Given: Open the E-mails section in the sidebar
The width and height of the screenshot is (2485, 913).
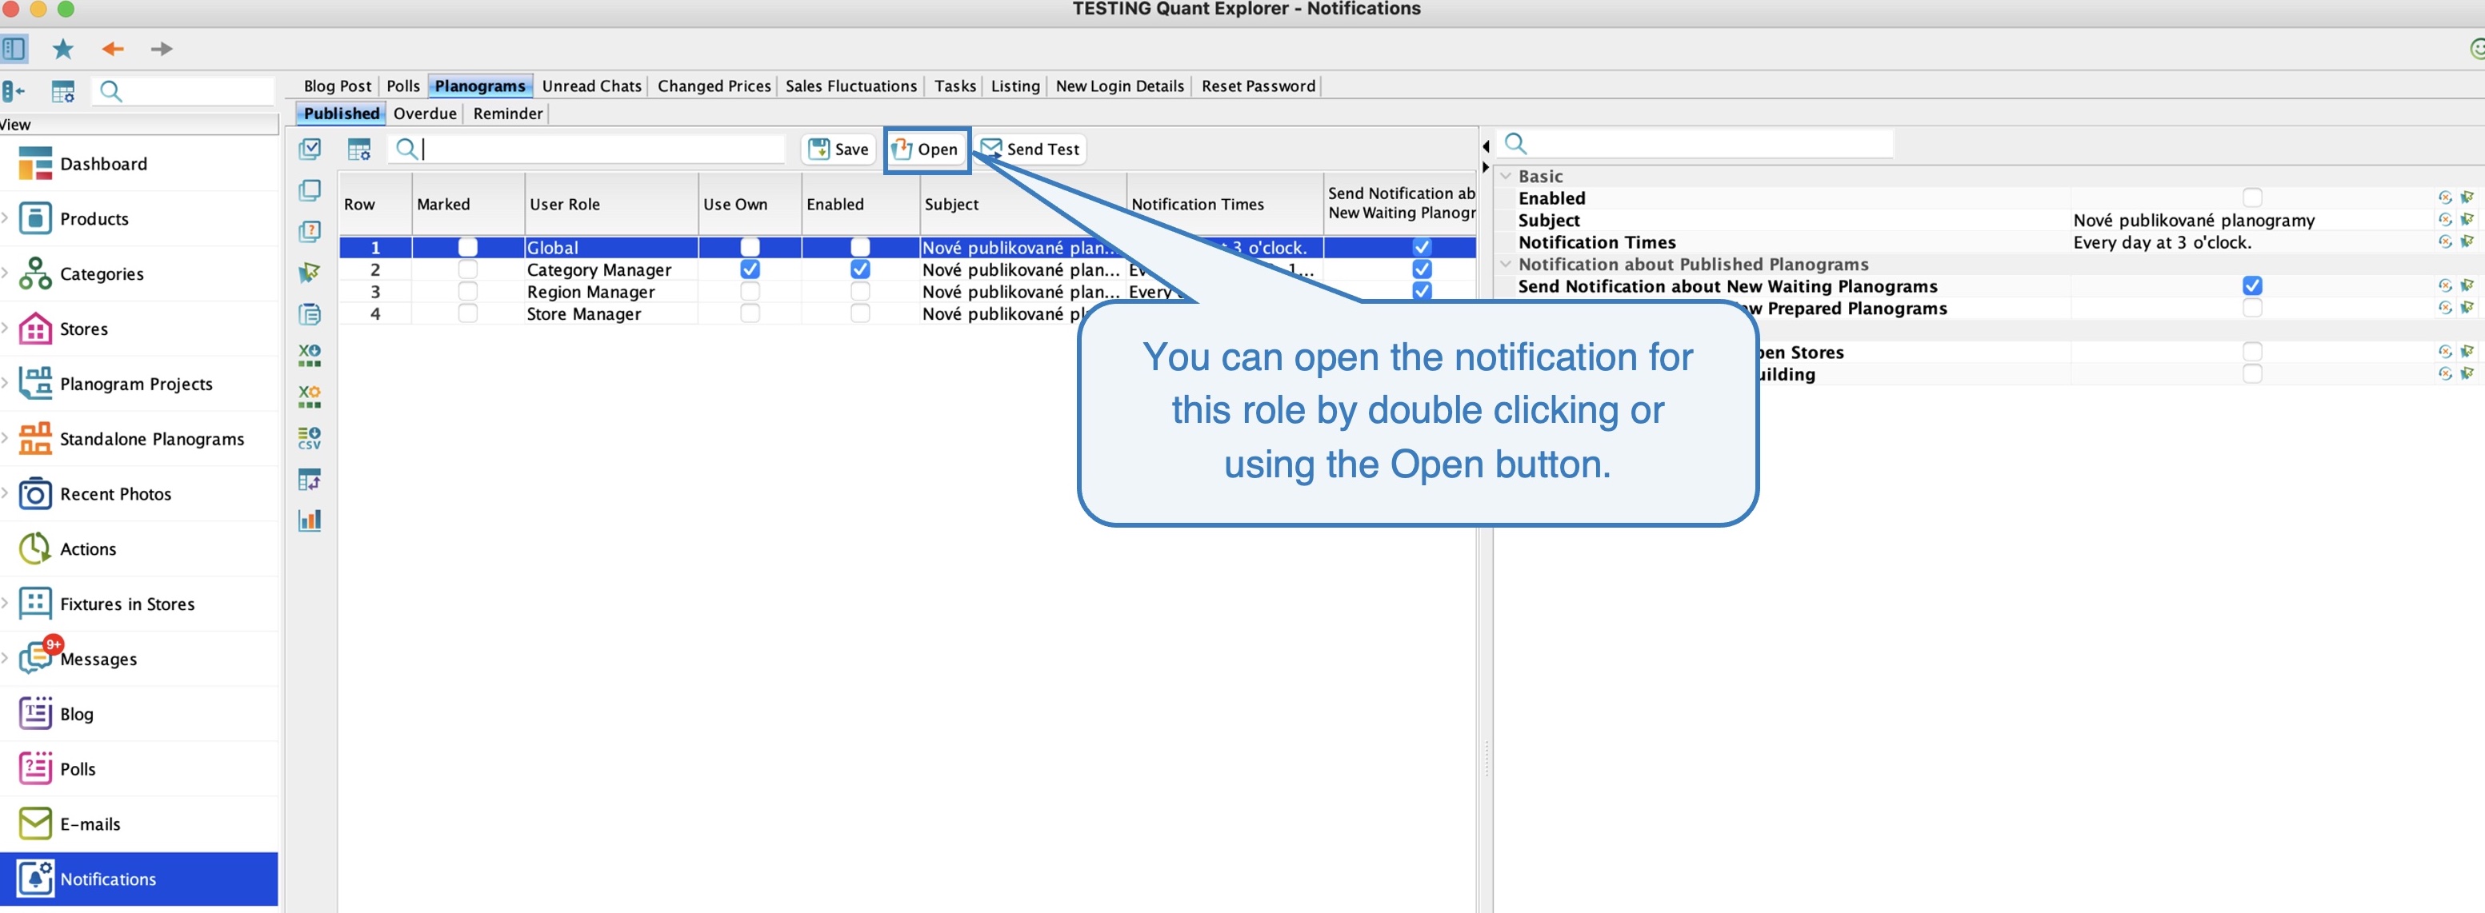Looking at the screenshot, I should click(x=139, y=823).
